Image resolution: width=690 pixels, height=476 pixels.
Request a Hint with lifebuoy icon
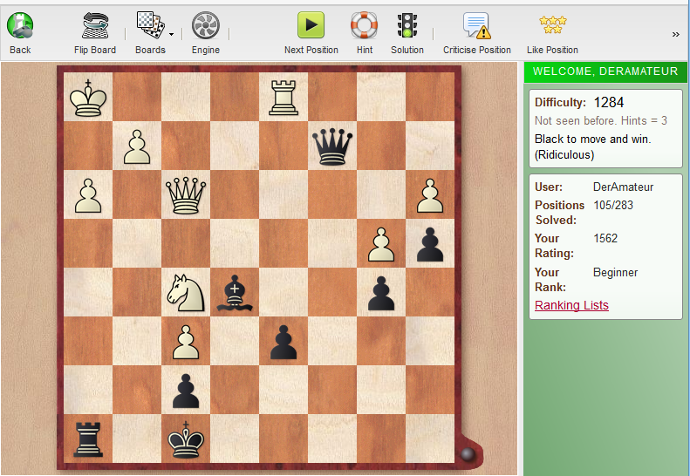(365, 26)
